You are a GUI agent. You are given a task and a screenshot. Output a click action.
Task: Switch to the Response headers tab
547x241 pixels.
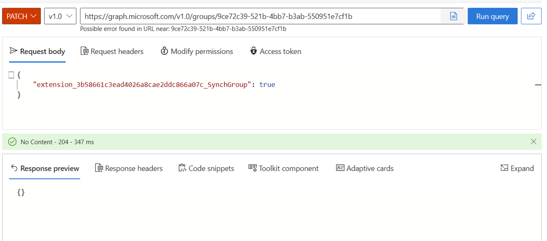coord(129,168)
